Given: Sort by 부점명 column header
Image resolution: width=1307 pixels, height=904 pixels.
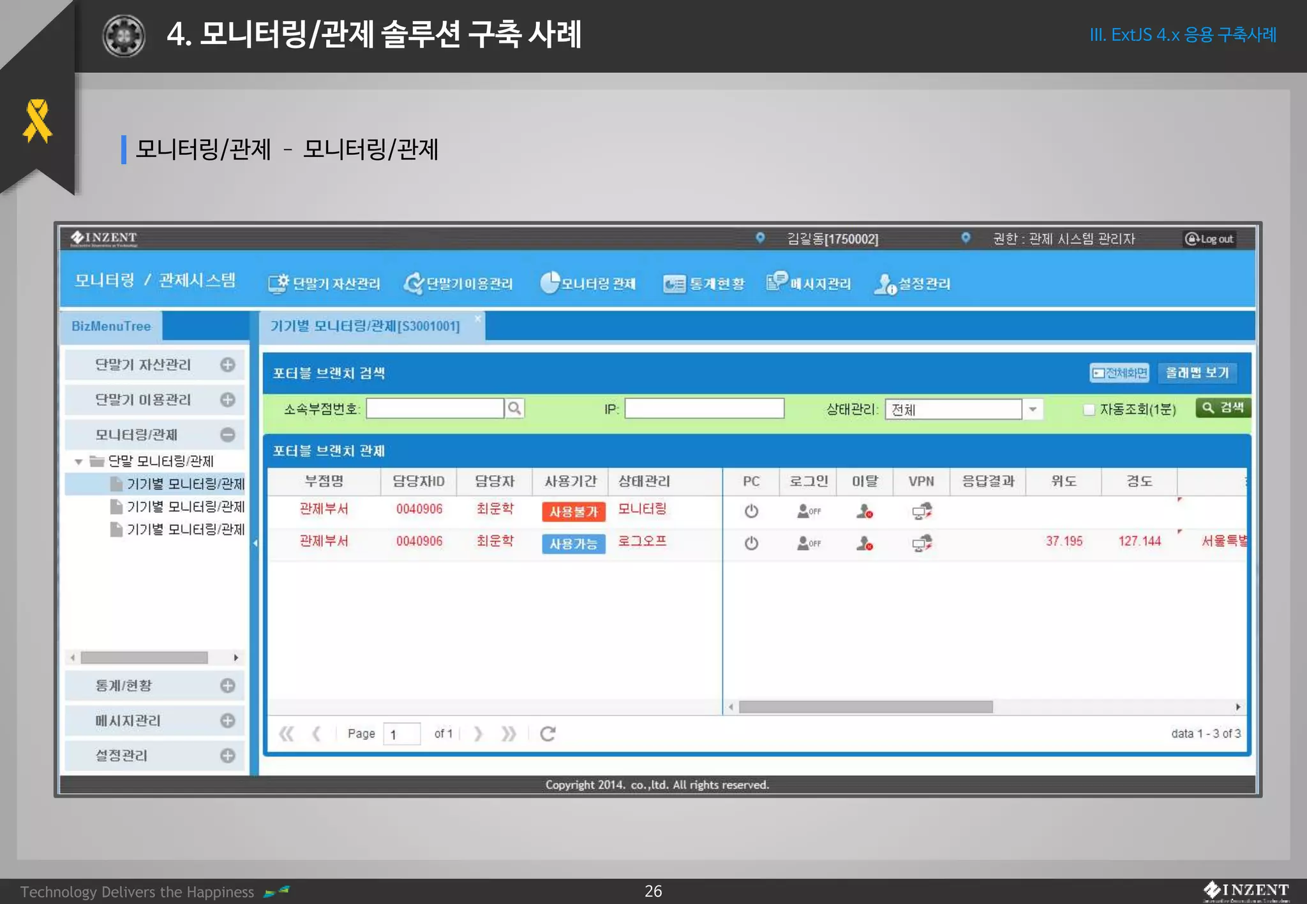Looking at the screenshot, I should 324,481.
